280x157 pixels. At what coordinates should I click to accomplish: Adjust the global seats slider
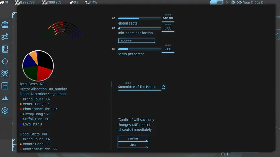(x=139, y=18)
